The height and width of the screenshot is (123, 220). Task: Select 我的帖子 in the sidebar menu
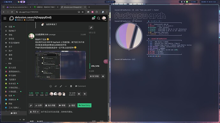(12, 31)
